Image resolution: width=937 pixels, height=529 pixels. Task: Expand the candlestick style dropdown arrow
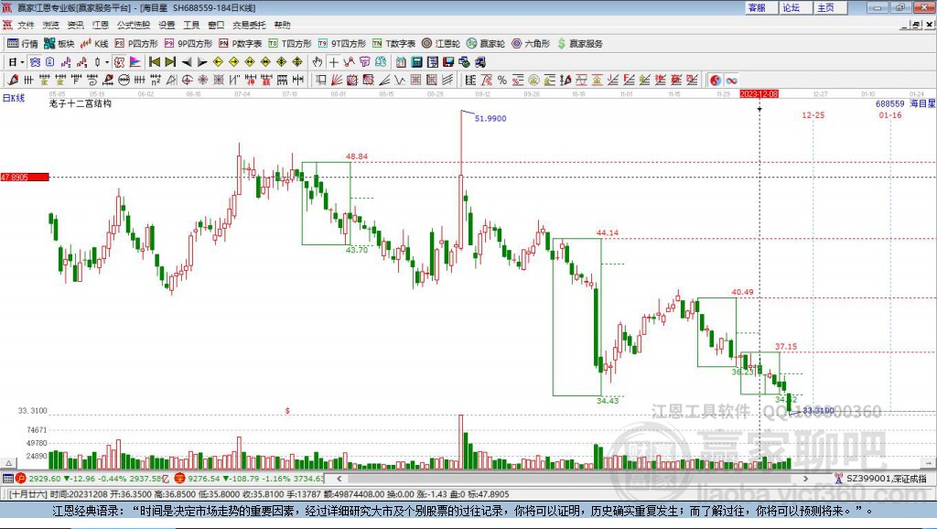pos(107,62)
